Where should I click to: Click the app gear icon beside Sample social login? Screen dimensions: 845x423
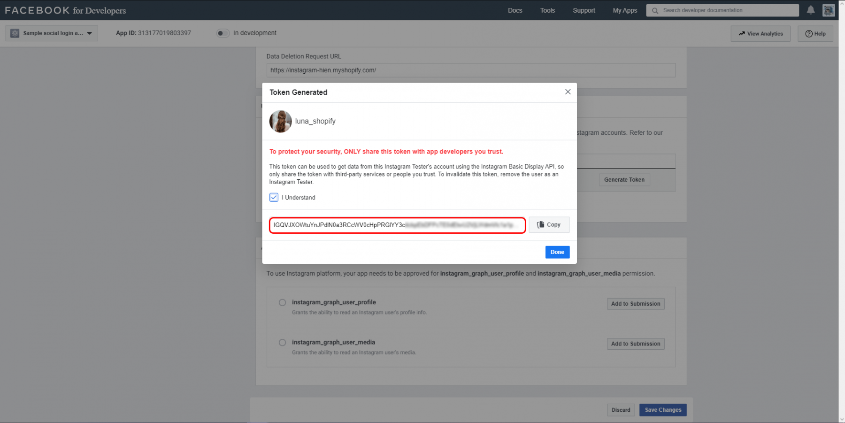pyautogui.click(x=15, y=33)
